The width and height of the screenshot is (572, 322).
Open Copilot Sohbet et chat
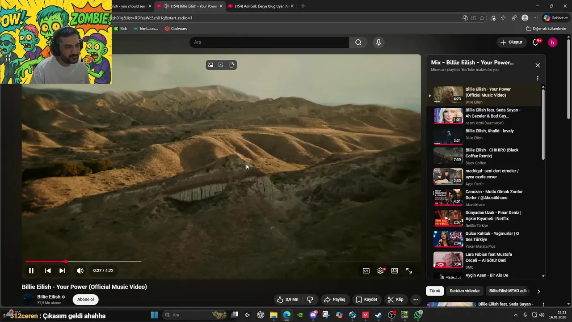tap(555, 18)
